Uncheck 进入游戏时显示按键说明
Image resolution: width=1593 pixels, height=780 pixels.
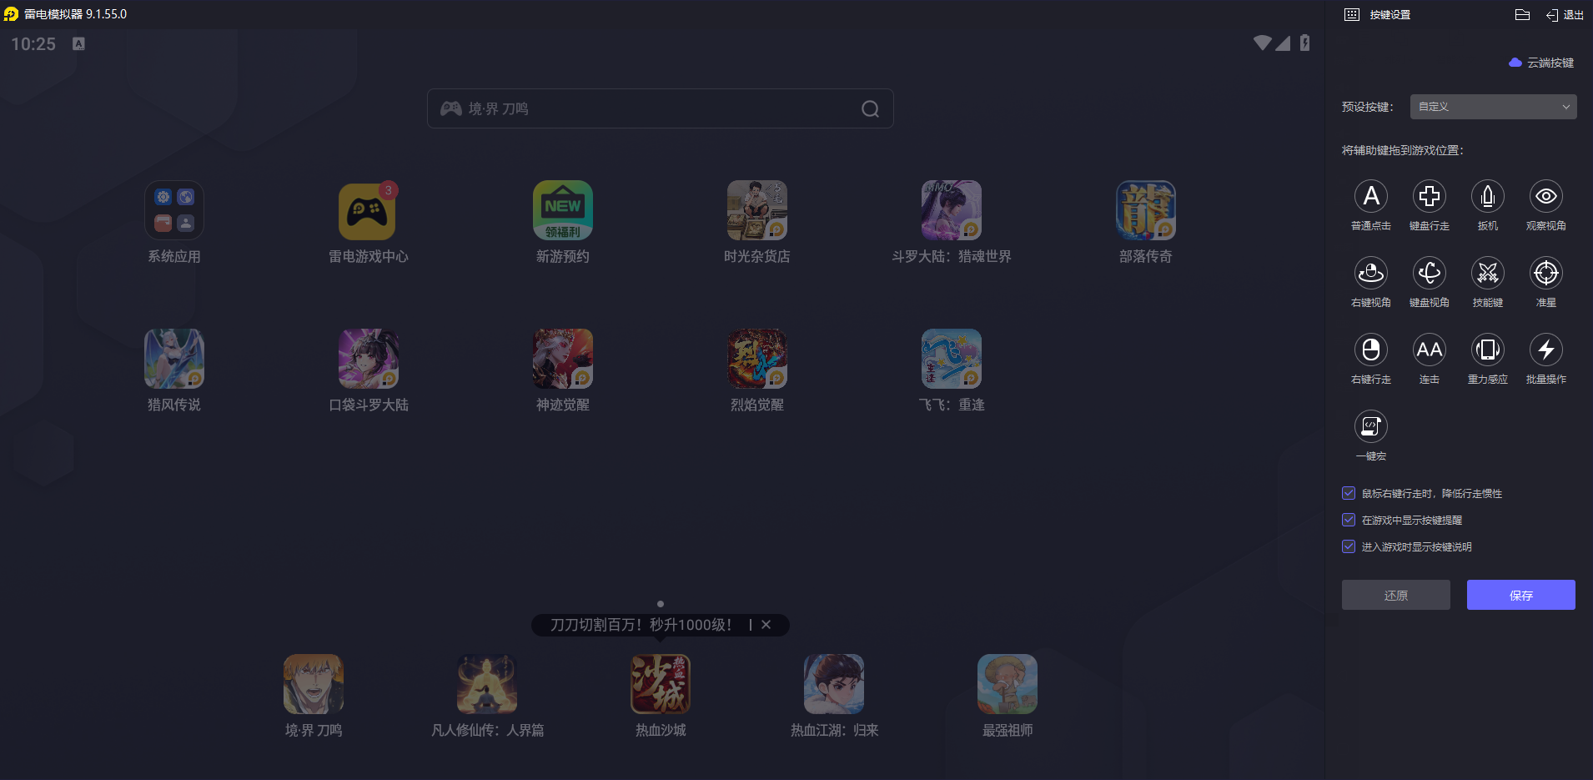tap(1349, 546)
